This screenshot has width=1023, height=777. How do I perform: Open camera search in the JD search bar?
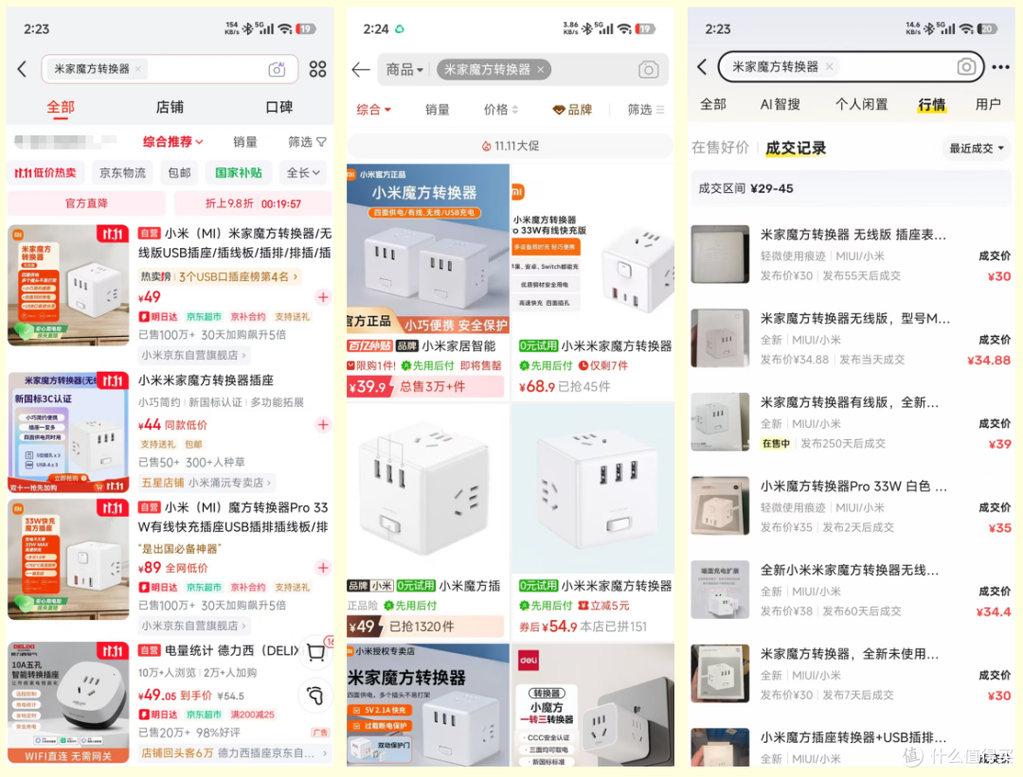coord(277,69)
